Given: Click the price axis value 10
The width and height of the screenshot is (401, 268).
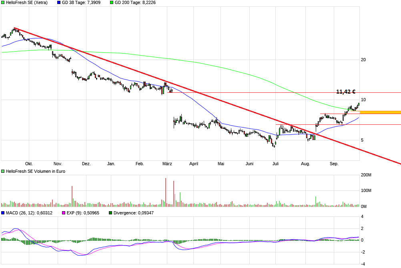Looking at the screenshot, I should pos(363,100).
